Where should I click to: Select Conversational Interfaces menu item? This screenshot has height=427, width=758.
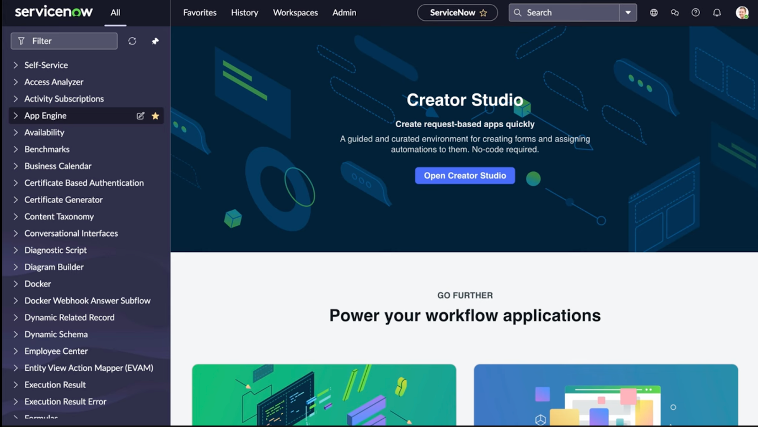click(71, 233)
